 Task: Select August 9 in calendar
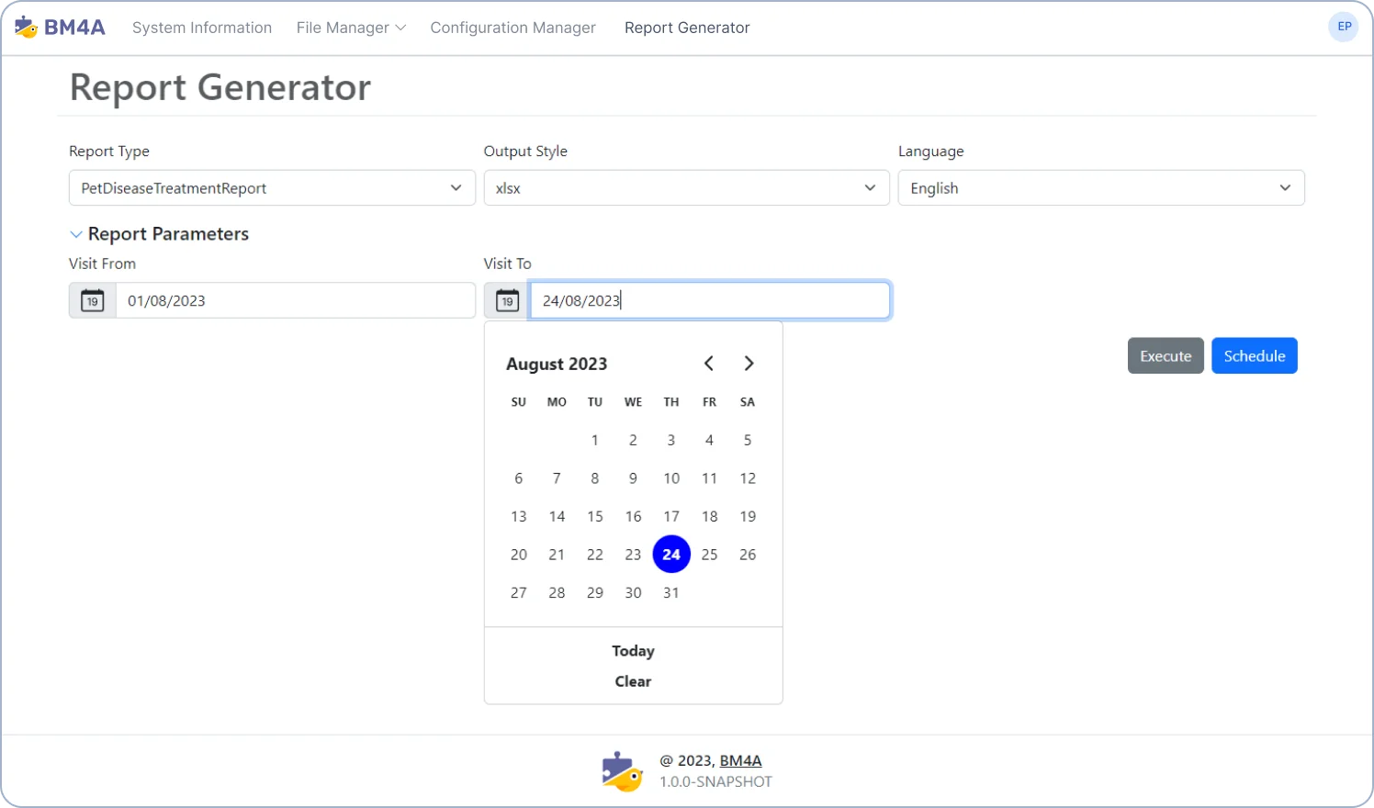[x=633, y=478]
